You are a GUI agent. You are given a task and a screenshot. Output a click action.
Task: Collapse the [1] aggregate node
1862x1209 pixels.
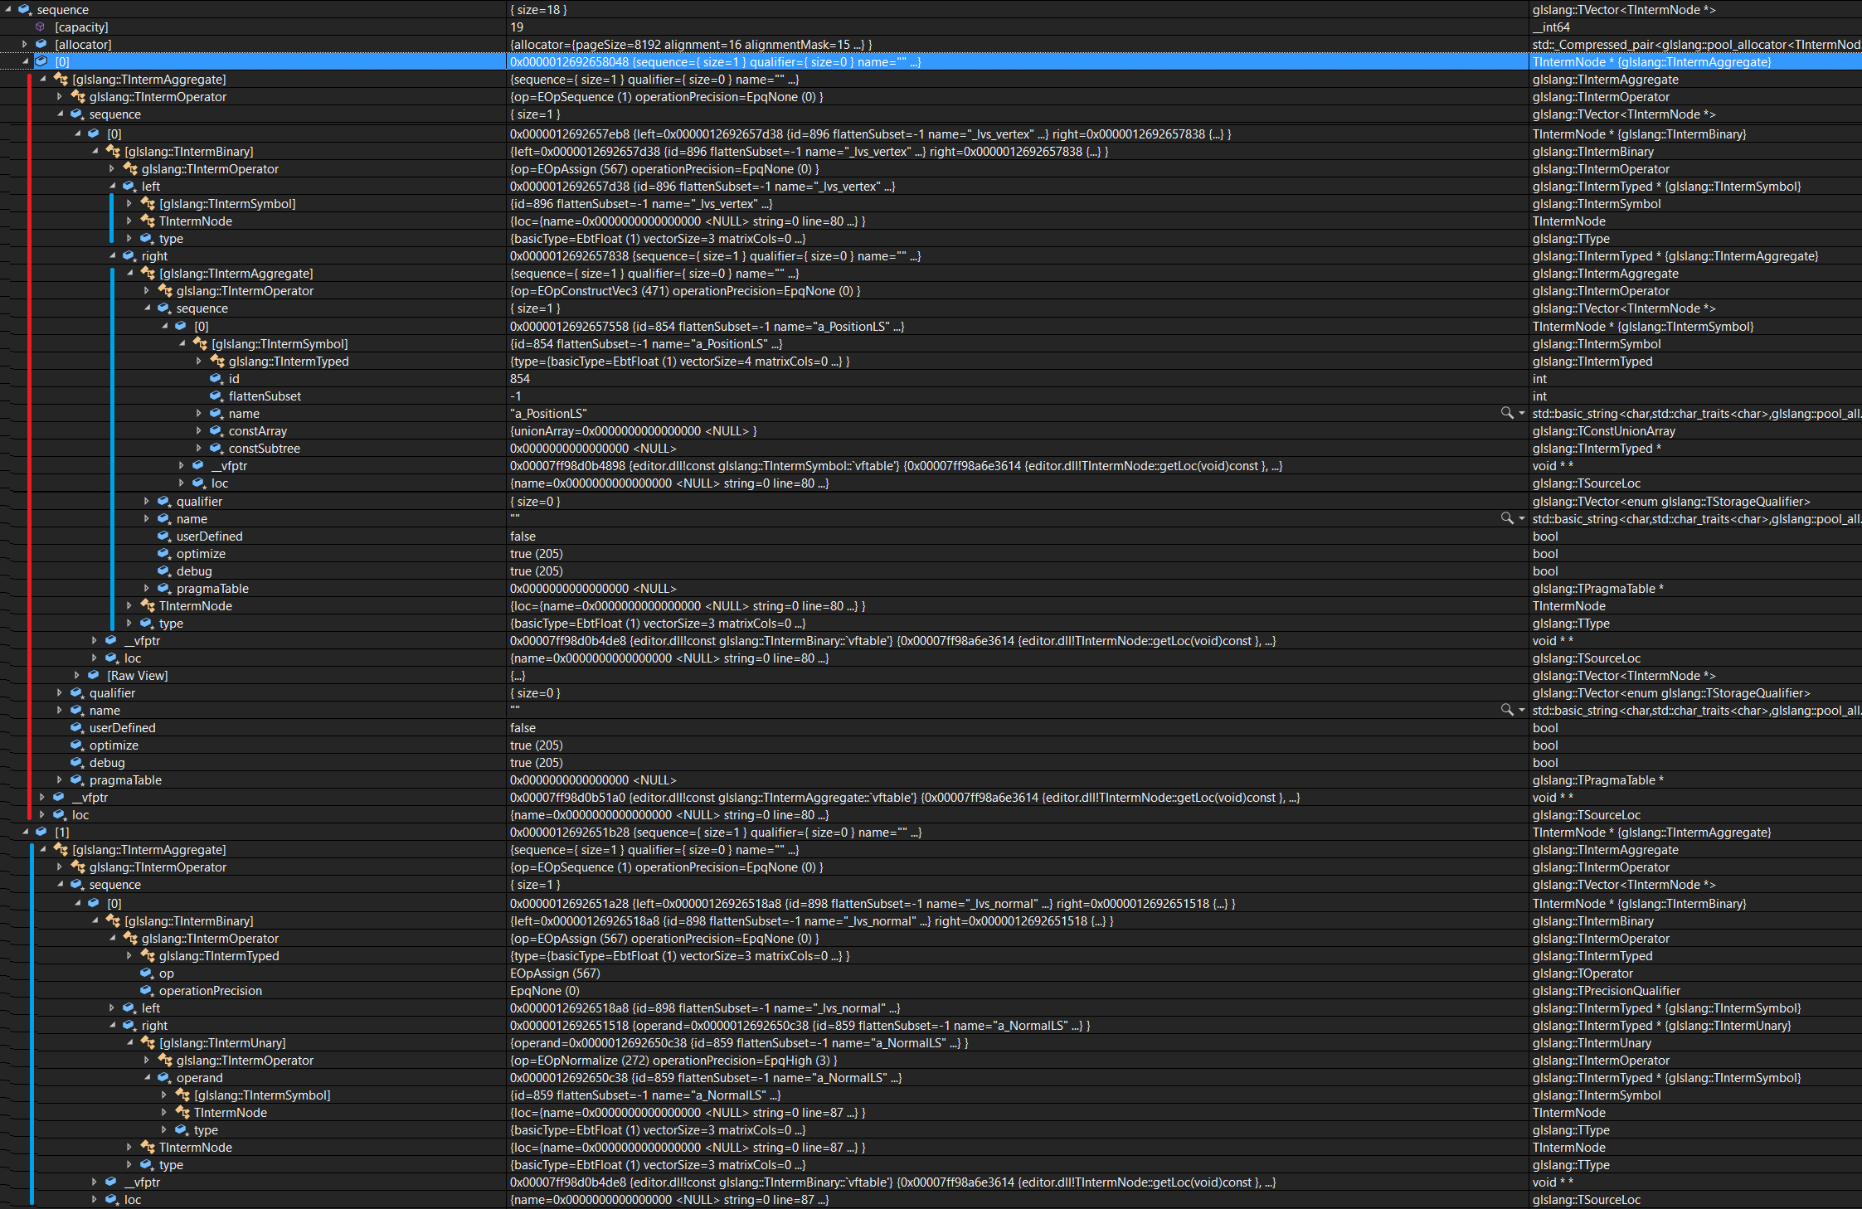click(27, 832)
